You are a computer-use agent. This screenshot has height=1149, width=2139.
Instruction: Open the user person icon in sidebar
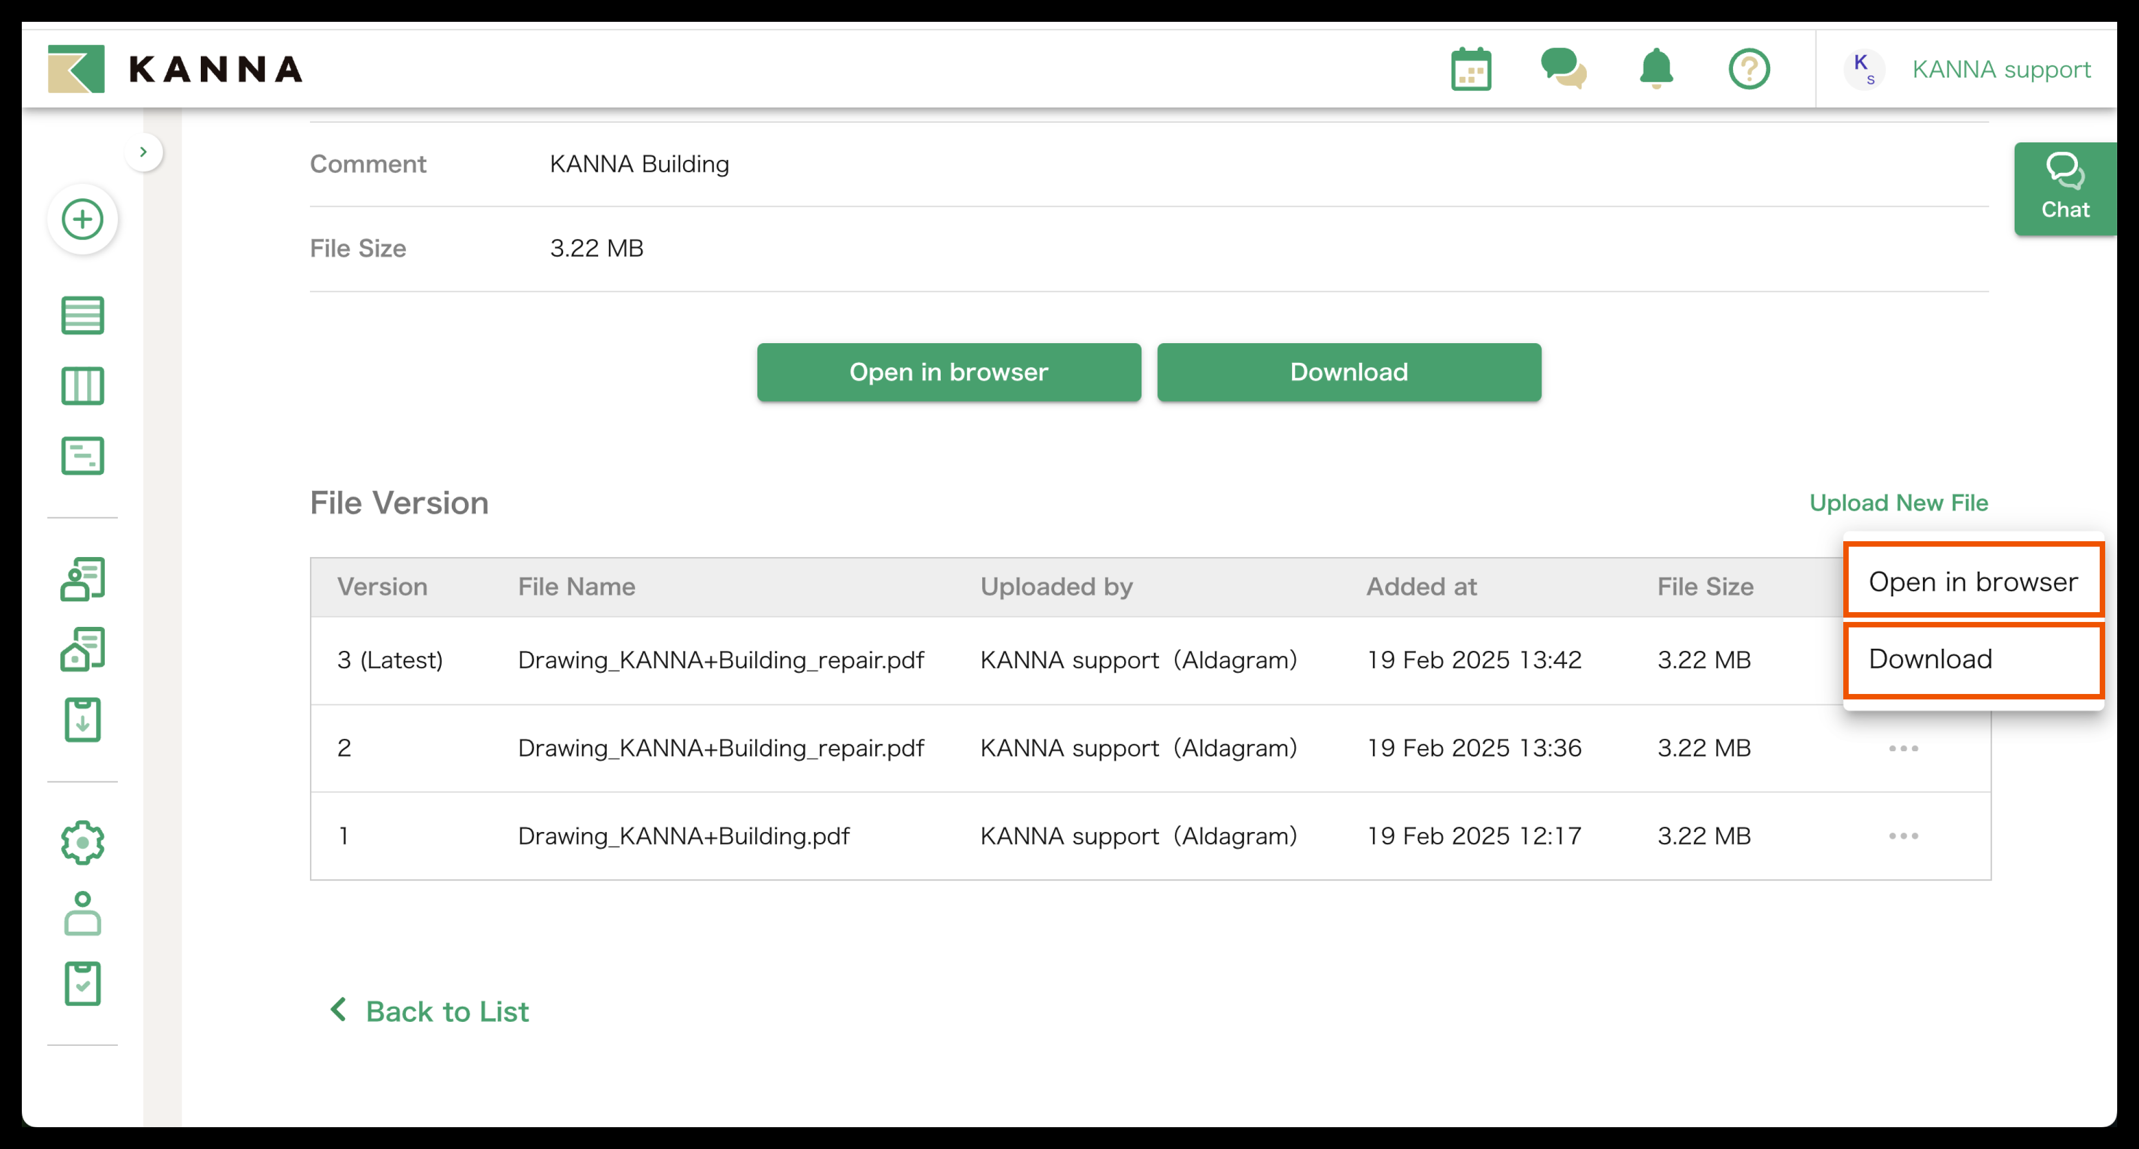coord(82,913)
